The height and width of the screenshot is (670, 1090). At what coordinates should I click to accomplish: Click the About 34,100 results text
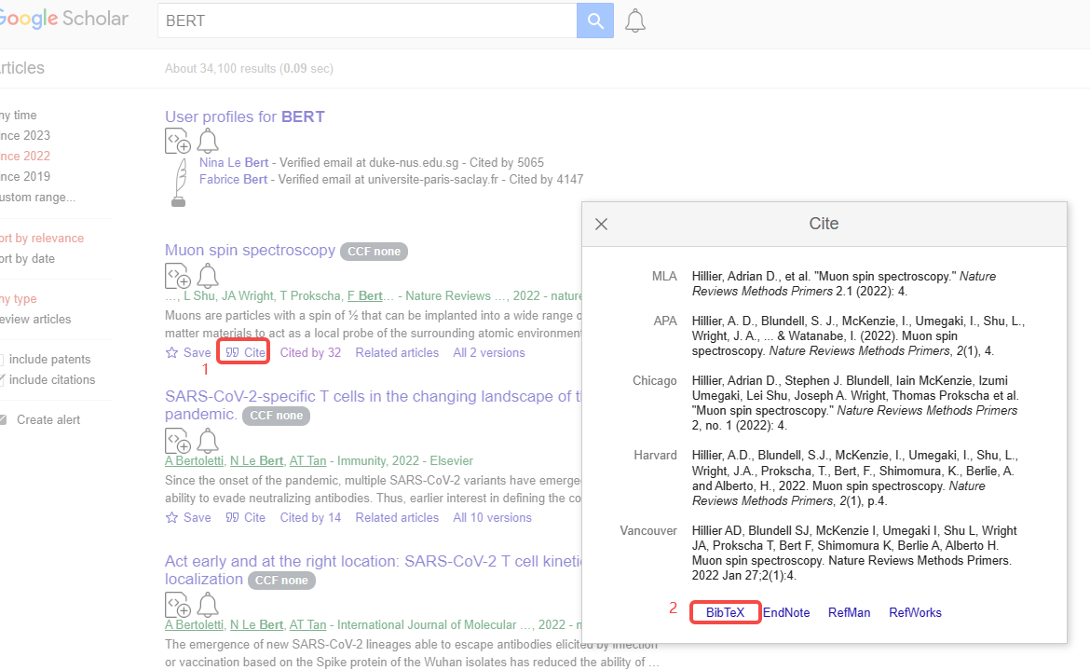pyautogui.click(x=249, y=68)
